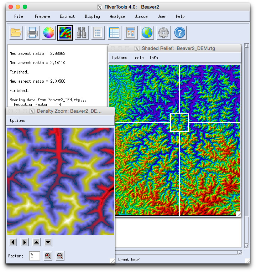
Task: Open the color wheel tool
Action: [x=49, y=33]
